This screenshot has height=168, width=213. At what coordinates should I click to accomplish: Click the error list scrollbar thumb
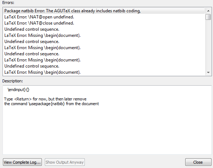(208, 17)
